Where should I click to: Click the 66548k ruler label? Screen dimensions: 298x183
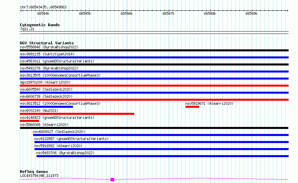[210, 13]
